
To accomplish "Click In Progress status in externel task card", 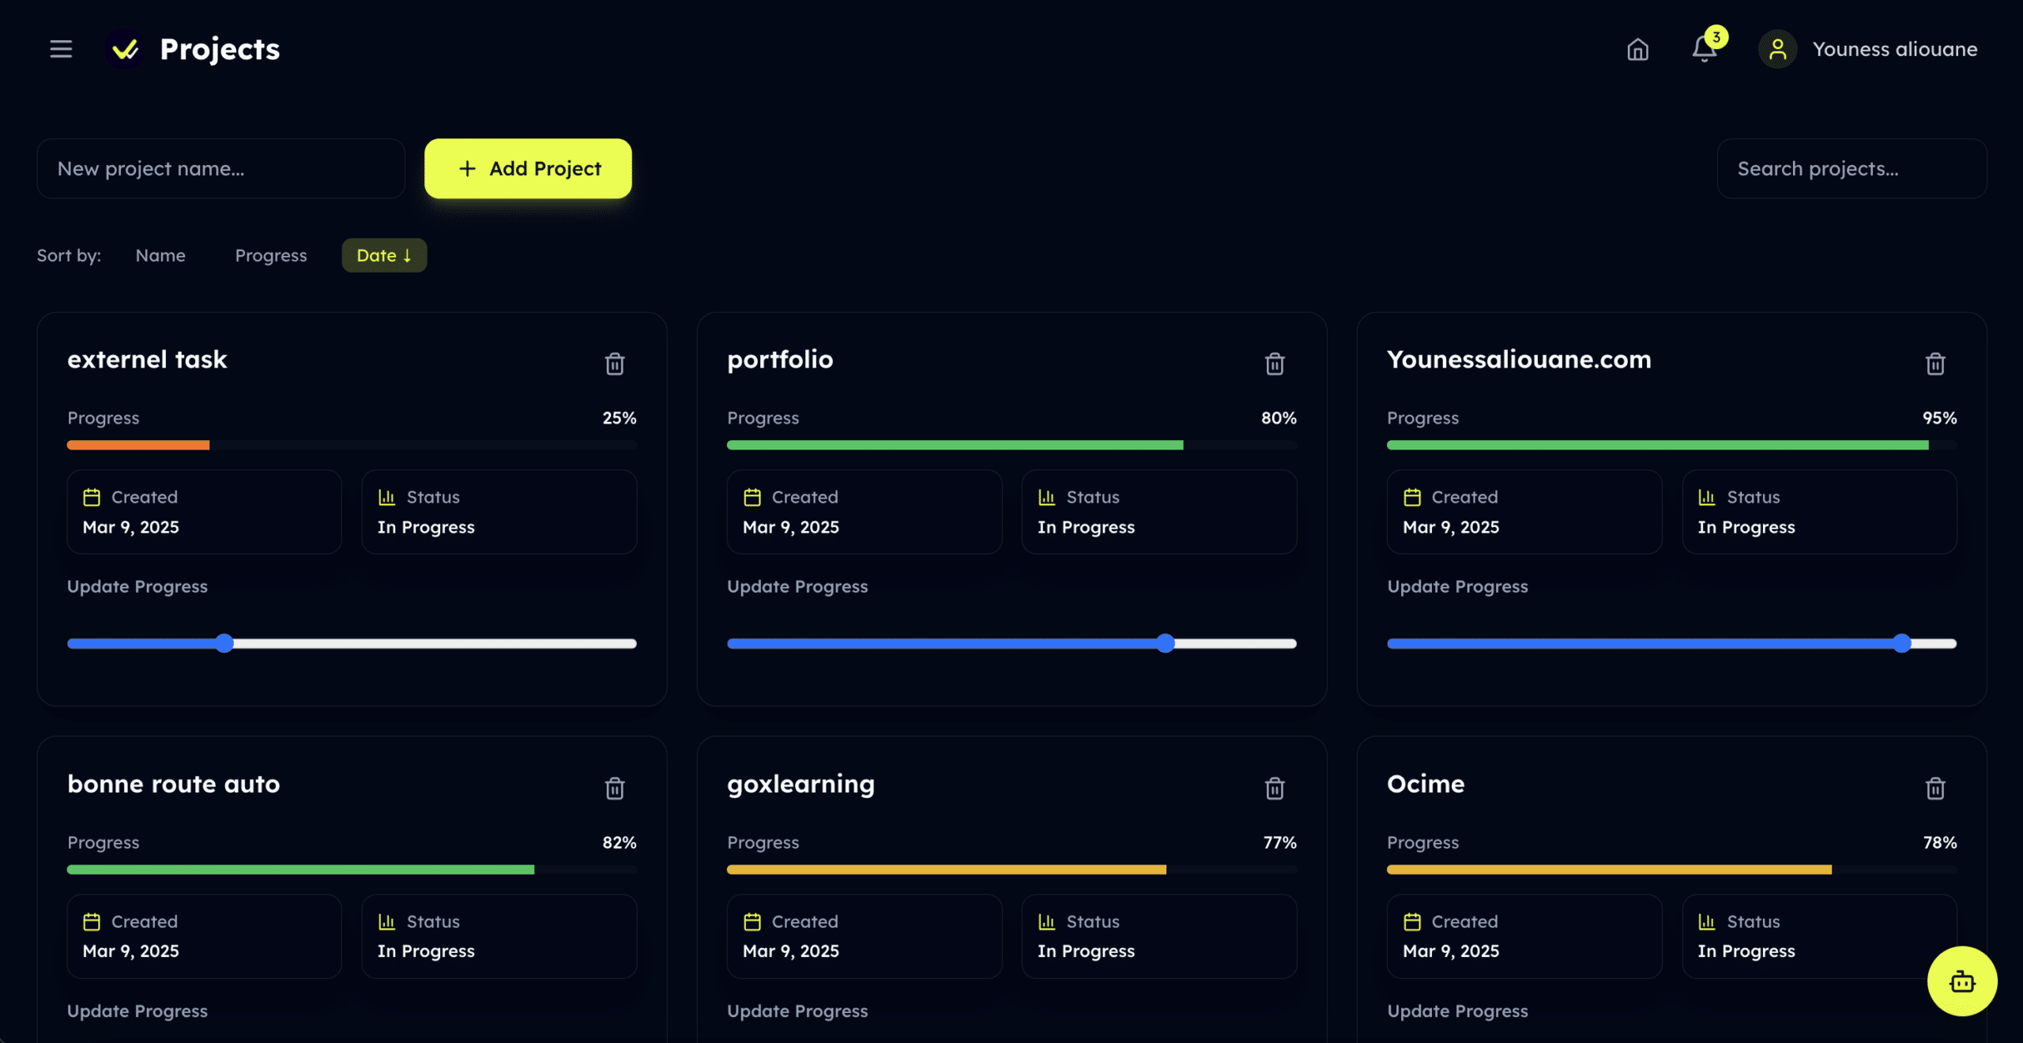I will 426,527.
